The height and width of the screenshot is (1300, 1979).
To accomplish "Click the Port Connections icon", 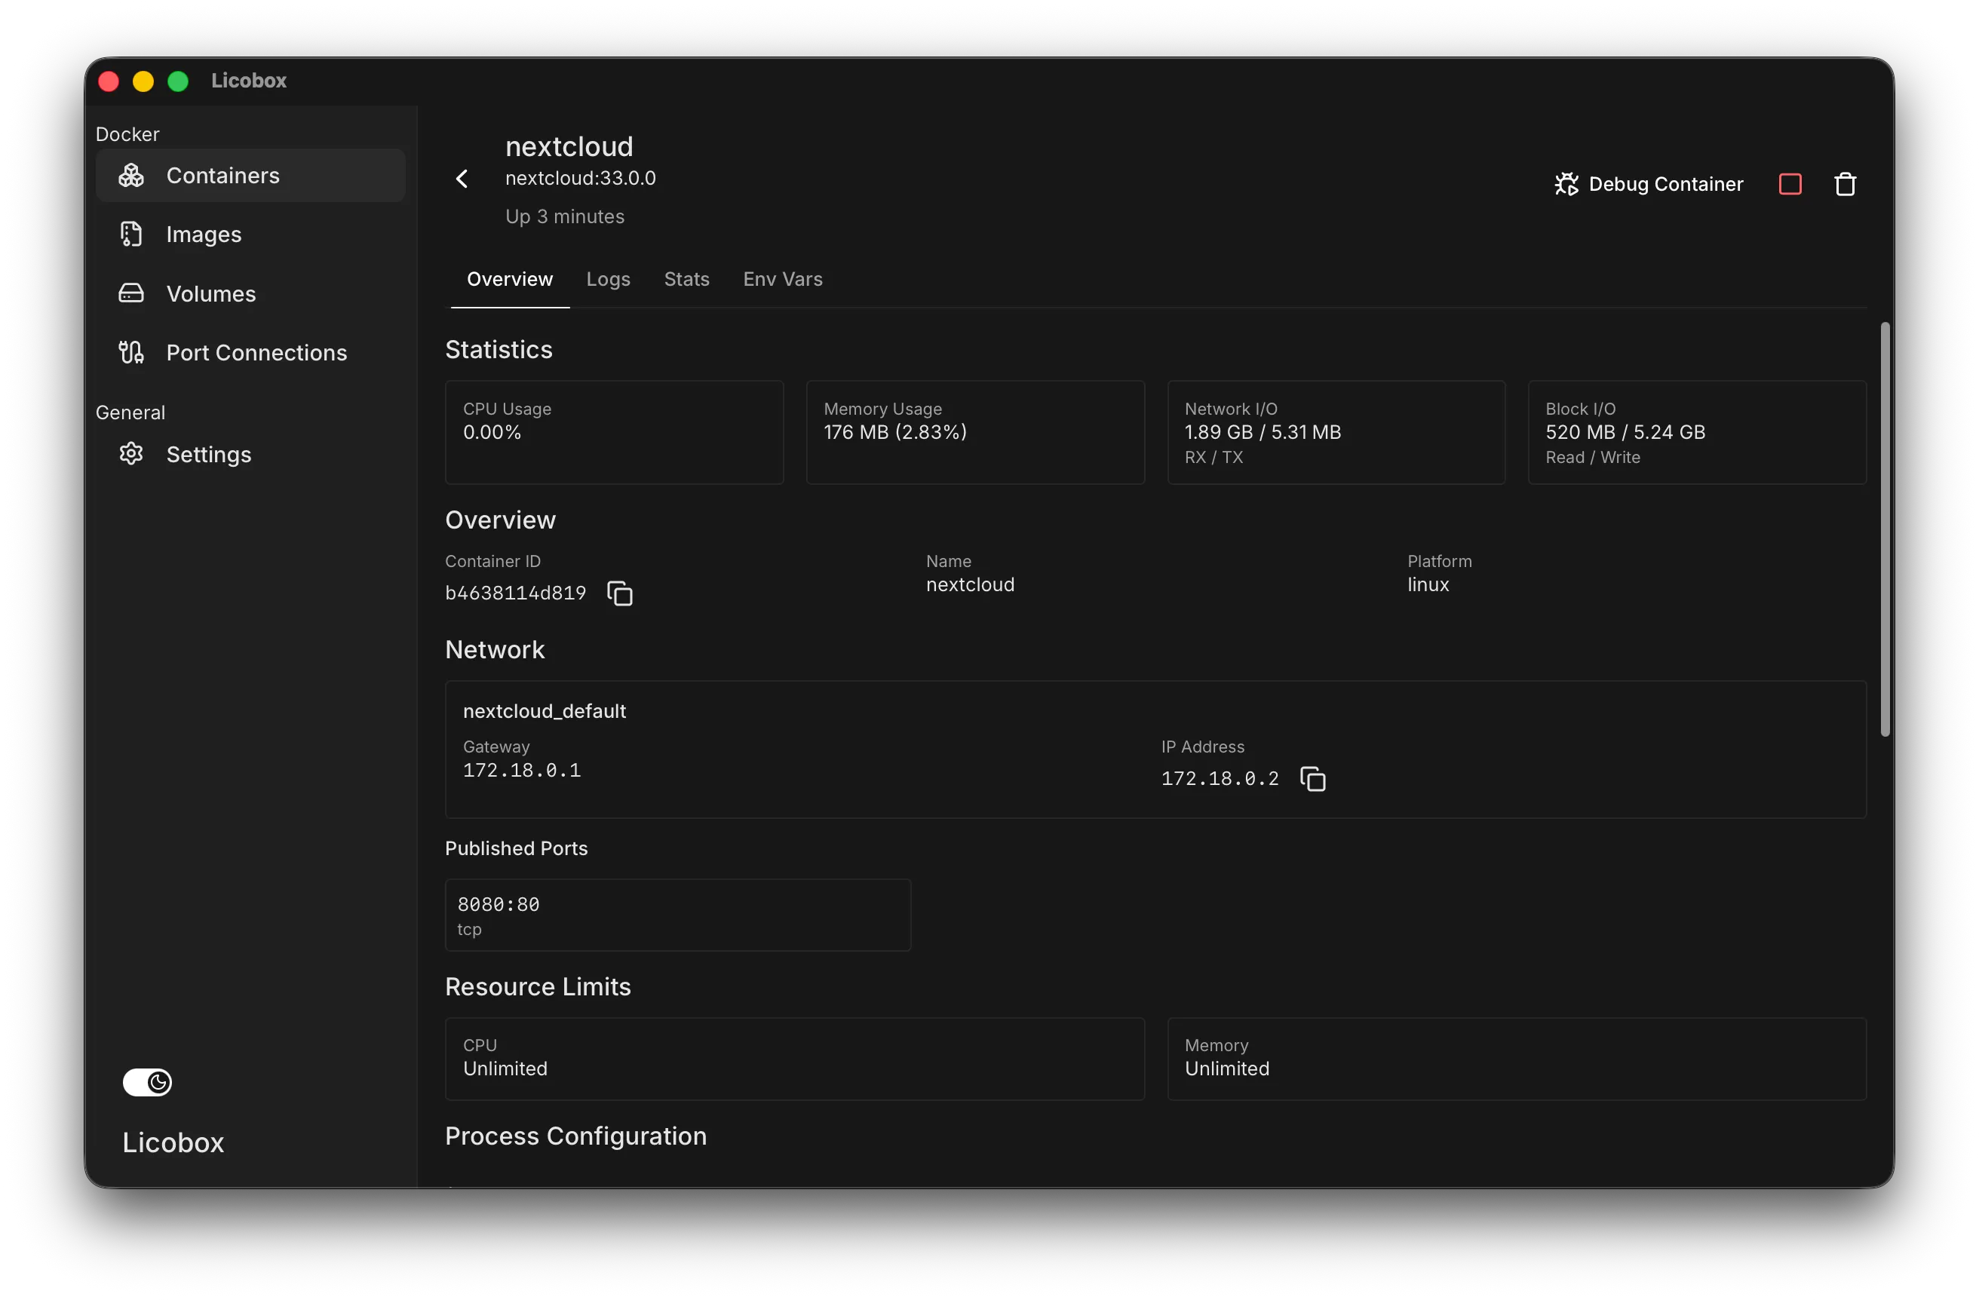I will pos(131,352).
